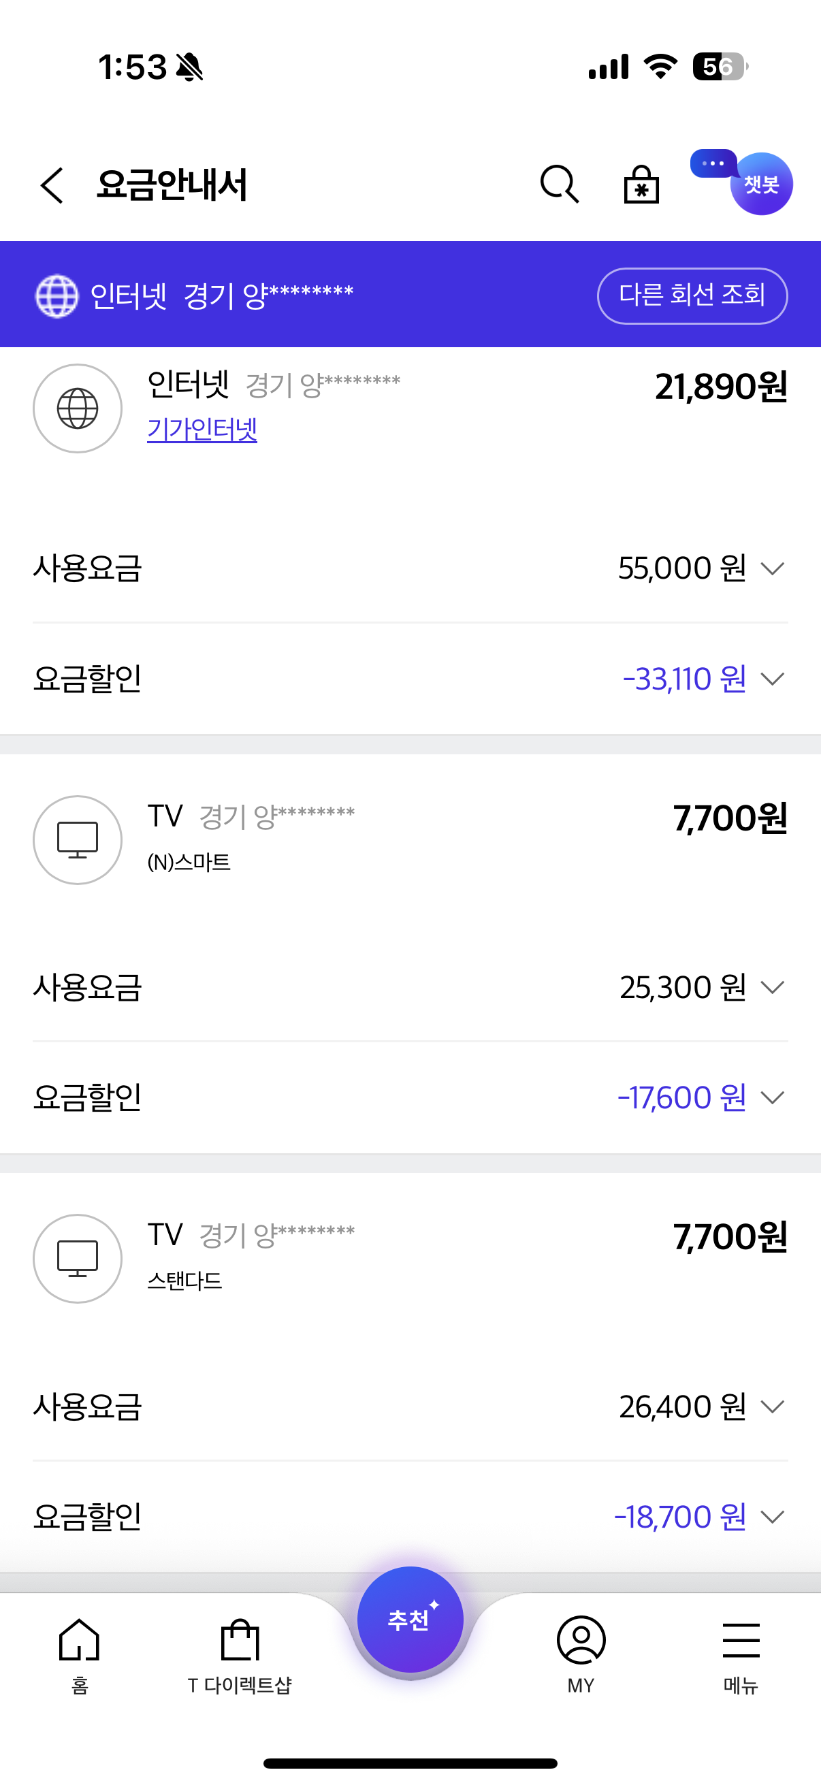Viewport: 821px width, 1785px height.
Task: Expand internet 사용요금 55,000 원 details
Action: (x=772, y=569)
